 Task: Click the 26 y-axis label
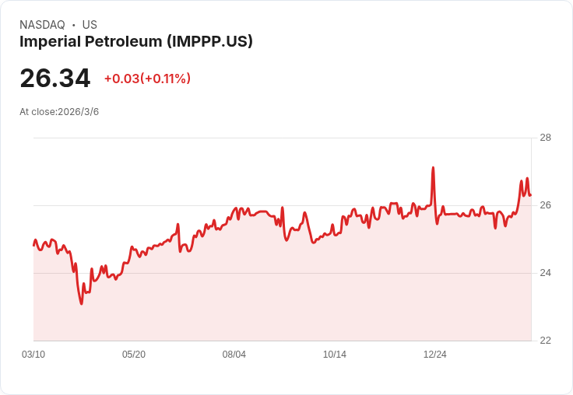[x=545, y=205]
